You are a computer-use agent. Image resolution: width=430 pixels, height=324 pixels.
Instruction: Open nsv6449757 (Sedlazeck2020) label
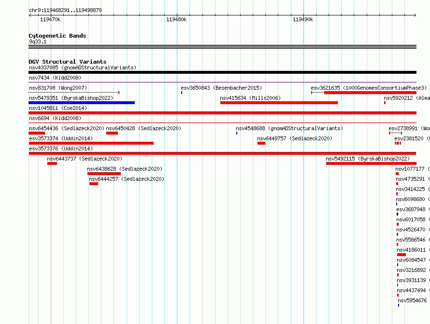[295, 138]
